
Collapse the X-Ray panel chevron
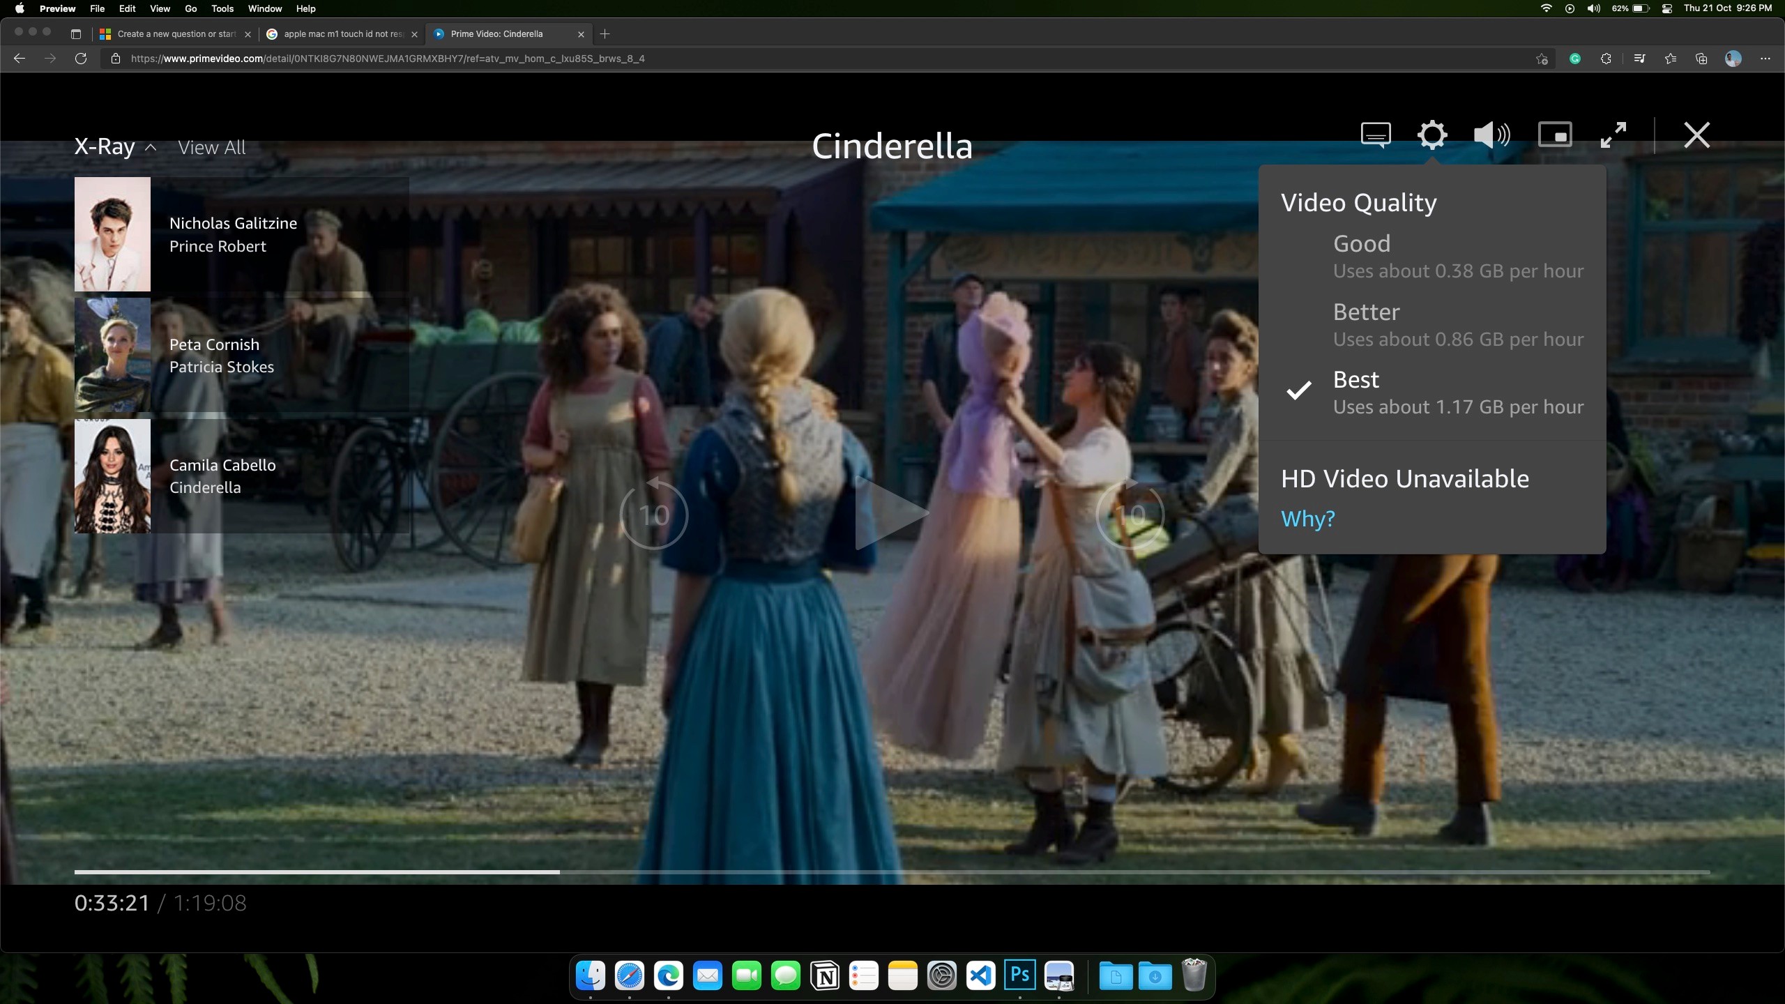(151, 148)
